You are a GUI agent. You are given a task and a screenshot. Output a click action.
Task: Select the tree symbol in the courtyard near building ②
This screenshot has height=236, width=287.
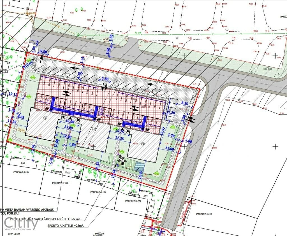point(115,129)
